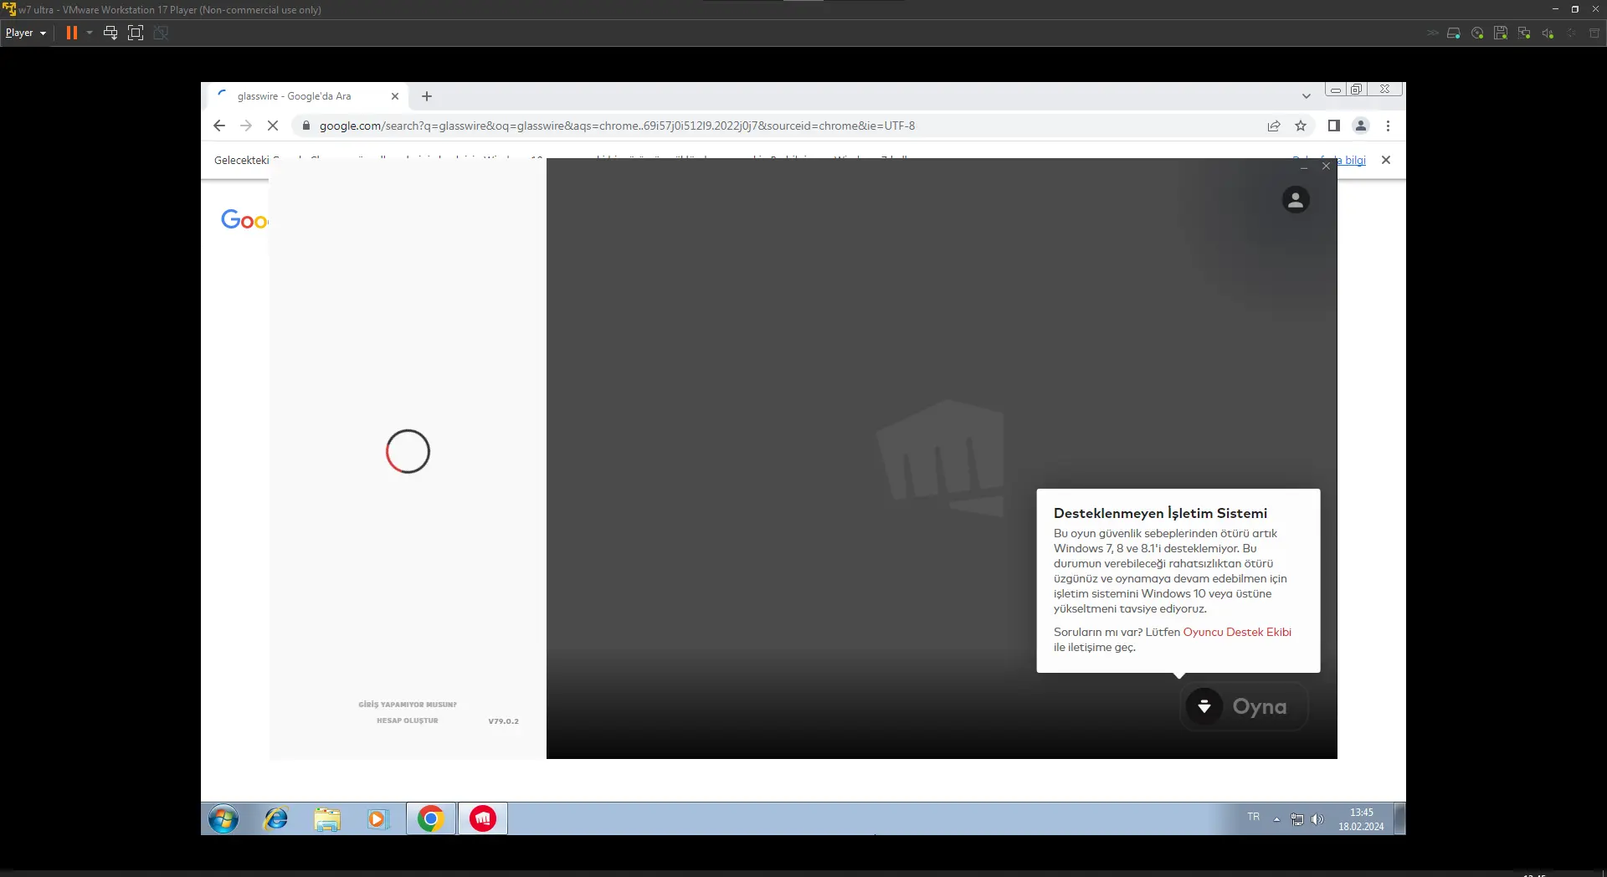
Task: Stop loading the Chrome page
Action: pyautogui.click(x=273, y=126)
